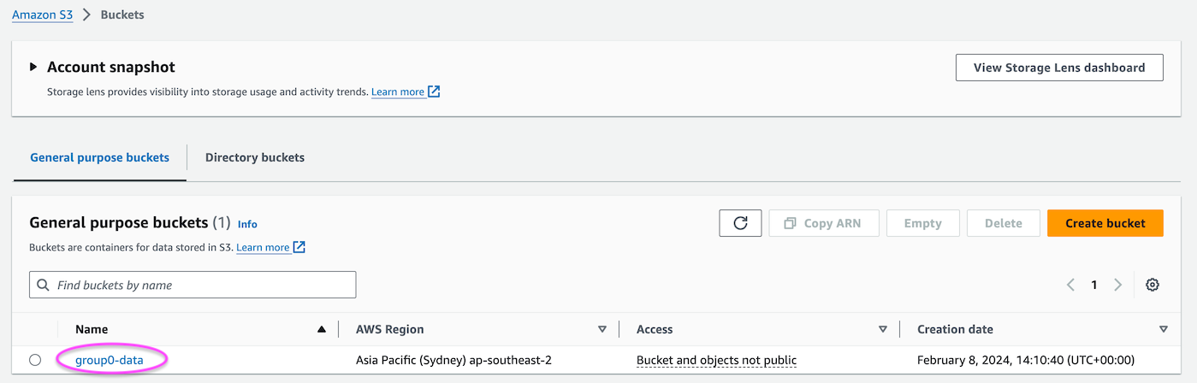The image size is (1197, 383).
Task: Click the previous page arrow in pagination
Action: coord(1070,285)
